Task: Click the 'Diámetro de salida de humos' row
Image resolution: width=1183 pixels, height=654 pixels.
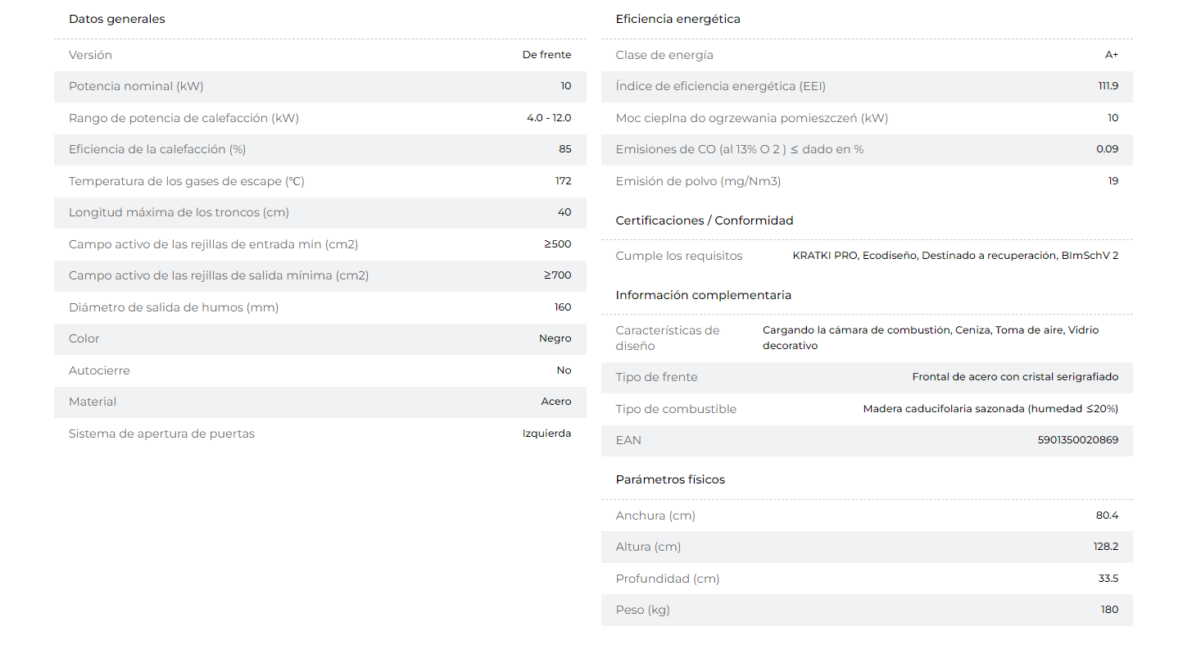Action: pos(320,307)
